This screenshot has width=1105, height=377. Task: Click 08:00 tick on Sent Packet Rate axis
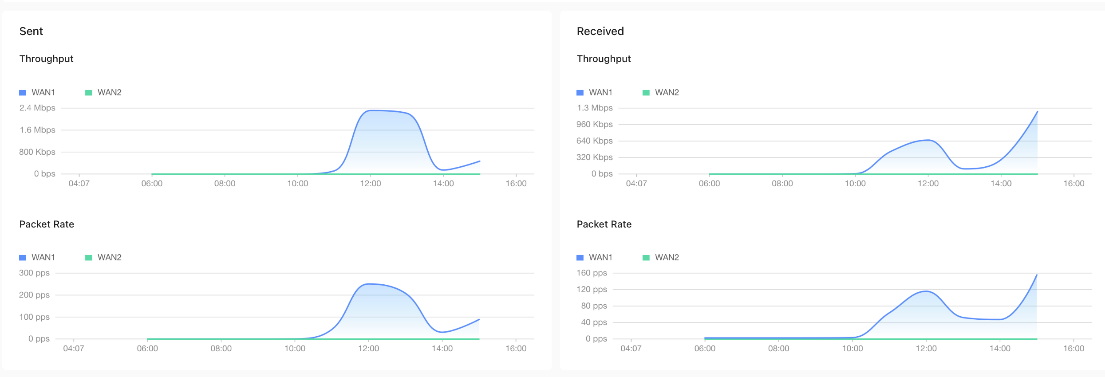[221, 349]
